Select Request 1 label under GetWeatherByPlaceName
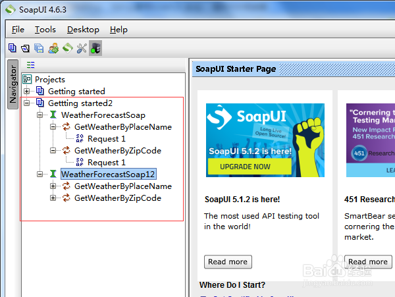395x297 pixels. point(107,139)
